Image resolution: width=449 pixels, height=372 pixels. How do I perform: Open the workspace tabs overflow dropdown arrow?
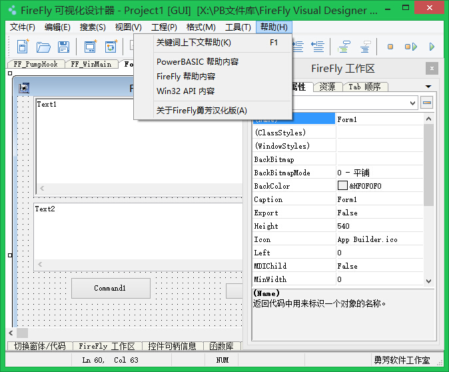(x=428, y=86)
